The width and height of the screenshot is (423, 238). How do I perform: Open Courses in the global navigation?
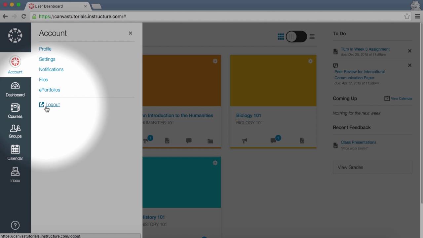coord(15,111)
